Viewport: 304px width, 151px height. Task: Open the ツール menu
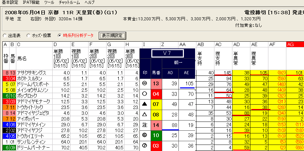coord(49,2)
